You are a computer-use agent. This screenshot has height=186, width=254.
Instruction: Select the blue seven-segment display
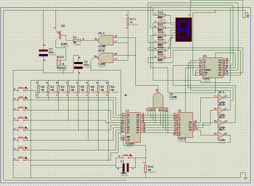coord(184,30)
